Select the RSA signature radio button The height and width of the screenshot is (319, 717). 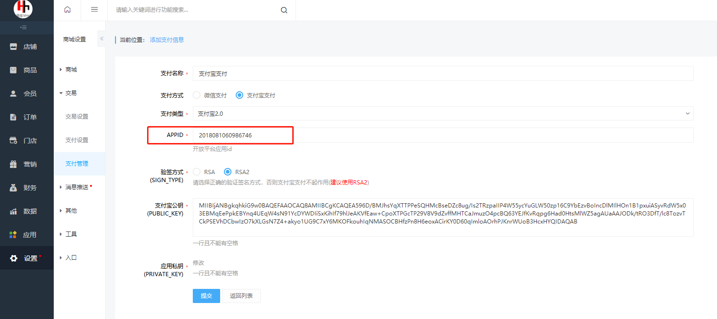(197, 172)
